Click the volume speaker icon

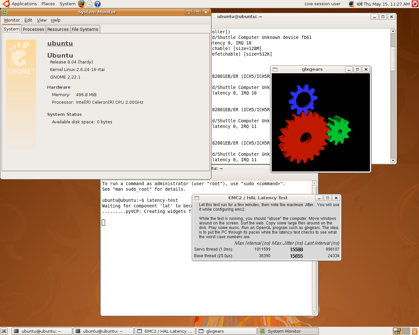pyautogui.click(x=359, y=4)
